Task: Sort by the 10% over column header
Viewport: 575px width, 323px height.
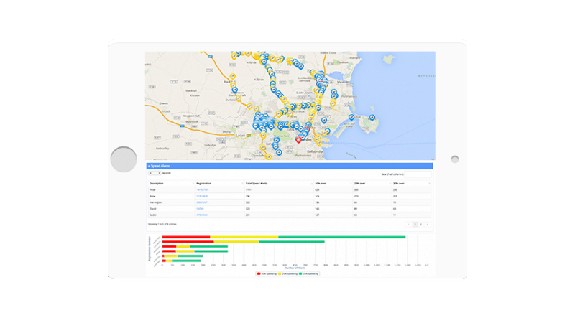Action: point(332,184)
